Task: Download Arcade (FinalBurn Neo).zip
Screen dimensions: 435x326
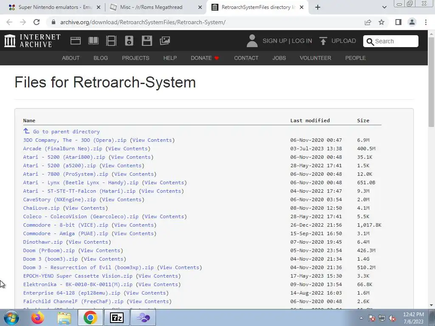Action: 63,149
